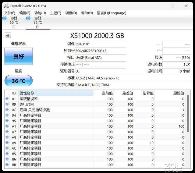Click raw value 1 in row 0C
Viewport: 195px width, 173px height.
(183, 110)
